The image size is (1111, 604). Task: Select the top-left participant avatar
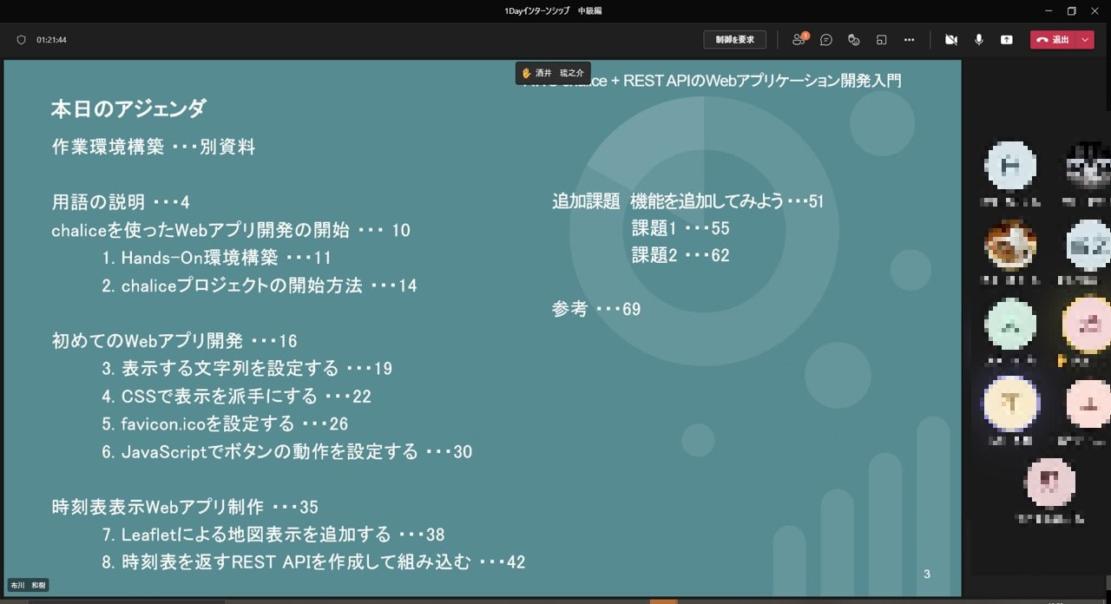(1010, 165)
